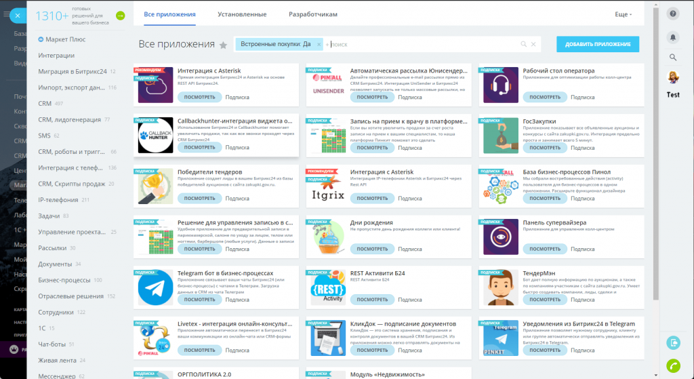Open the Callbackhunter app logo

155,135
